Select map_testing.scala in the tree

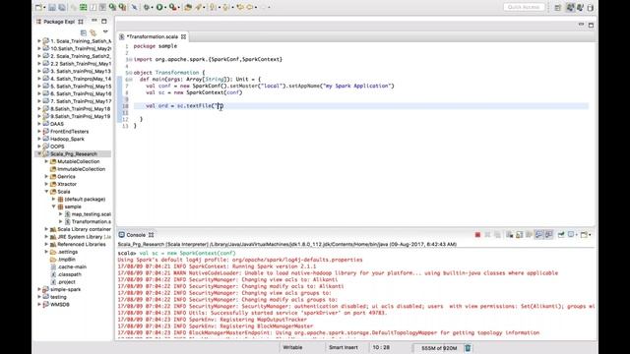click(x=88, y=214)
